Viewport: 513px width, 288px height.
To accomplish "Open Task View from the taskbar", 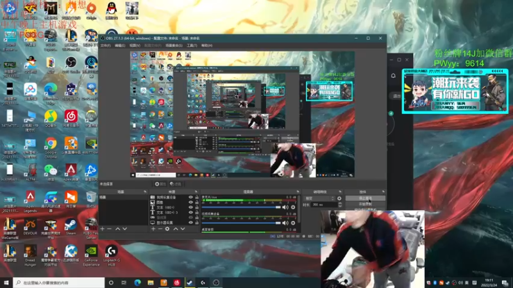I will [x=124, y=282].
